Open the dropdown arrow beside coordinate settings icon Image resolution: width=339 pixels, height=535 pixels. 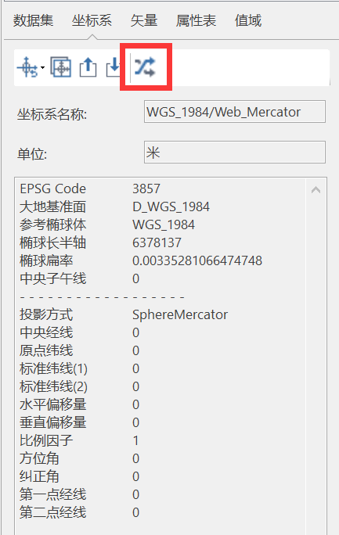coord(42,67)
